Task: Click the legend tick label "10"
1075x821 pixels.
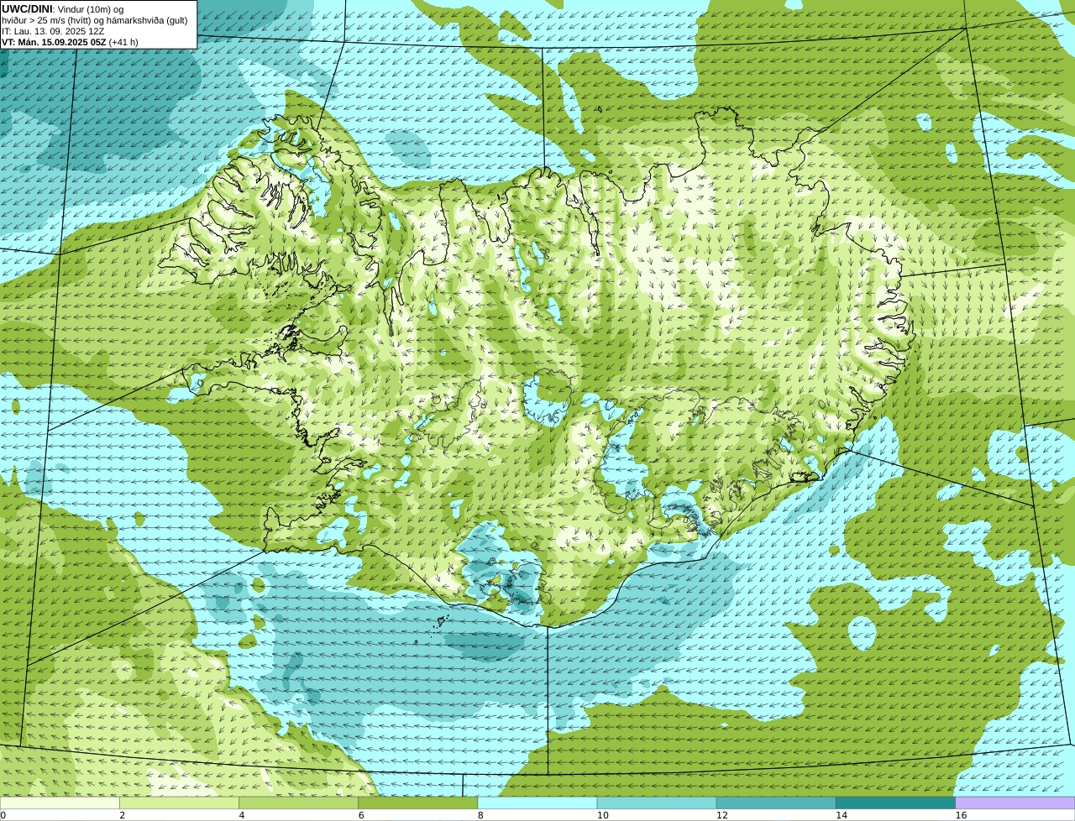Action: click(602, 815)
